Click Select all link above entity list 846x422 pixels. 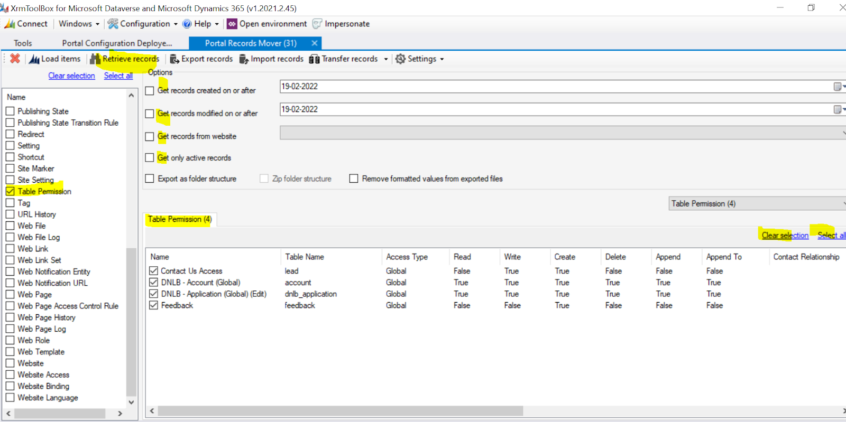click(x=118, y=76)
